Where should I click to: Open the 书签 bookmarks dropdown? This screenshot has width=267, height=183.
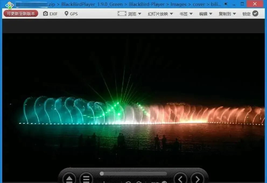pyautogui.click(x=186, y=14)
